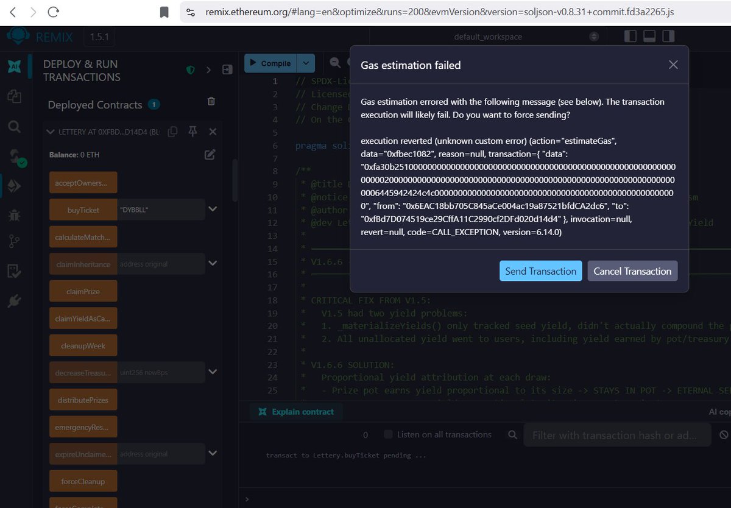Click Send Transaction to force sending
The image size is (731, 508).
coord(540,270)
